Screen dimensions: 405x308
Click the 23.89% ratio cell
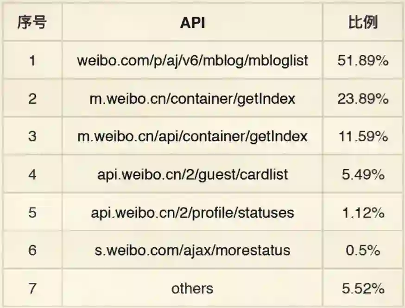[x=363, y=99]
